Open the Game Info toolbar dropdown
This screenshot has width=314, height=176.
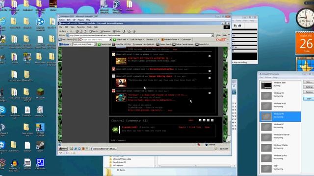(x=202, y=44)
